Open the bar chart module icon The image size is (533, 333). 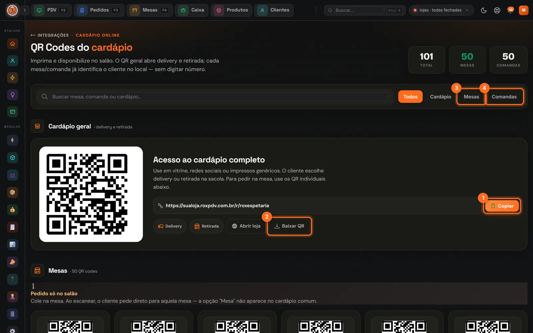point(13,244)
